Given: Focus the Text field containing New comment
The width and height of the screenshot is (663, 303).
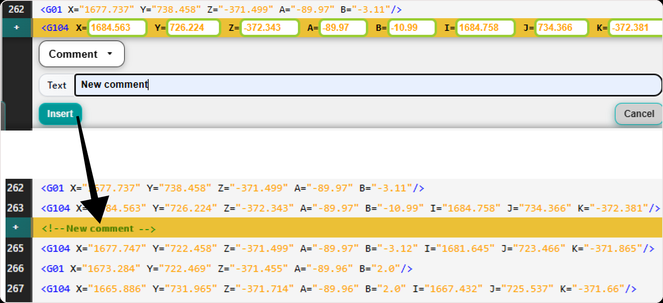Looking at the screenshot, I should point(368,85).
